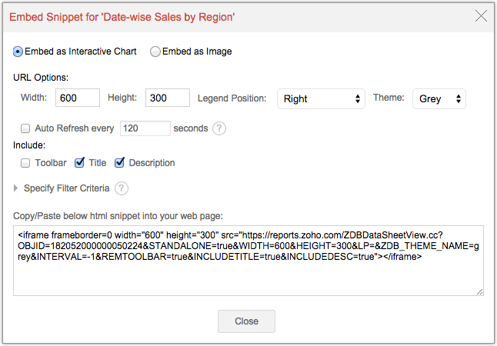Open the Theme dropdown
Screen dimensions: 497x346
click(x=439, y=98)
